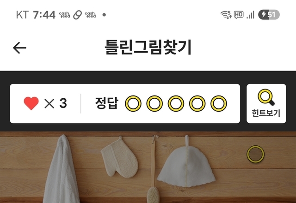The image size is (296, 203).
Task: Tap the yellow circle marker on wood wall
Action: [x=256, y=154]
